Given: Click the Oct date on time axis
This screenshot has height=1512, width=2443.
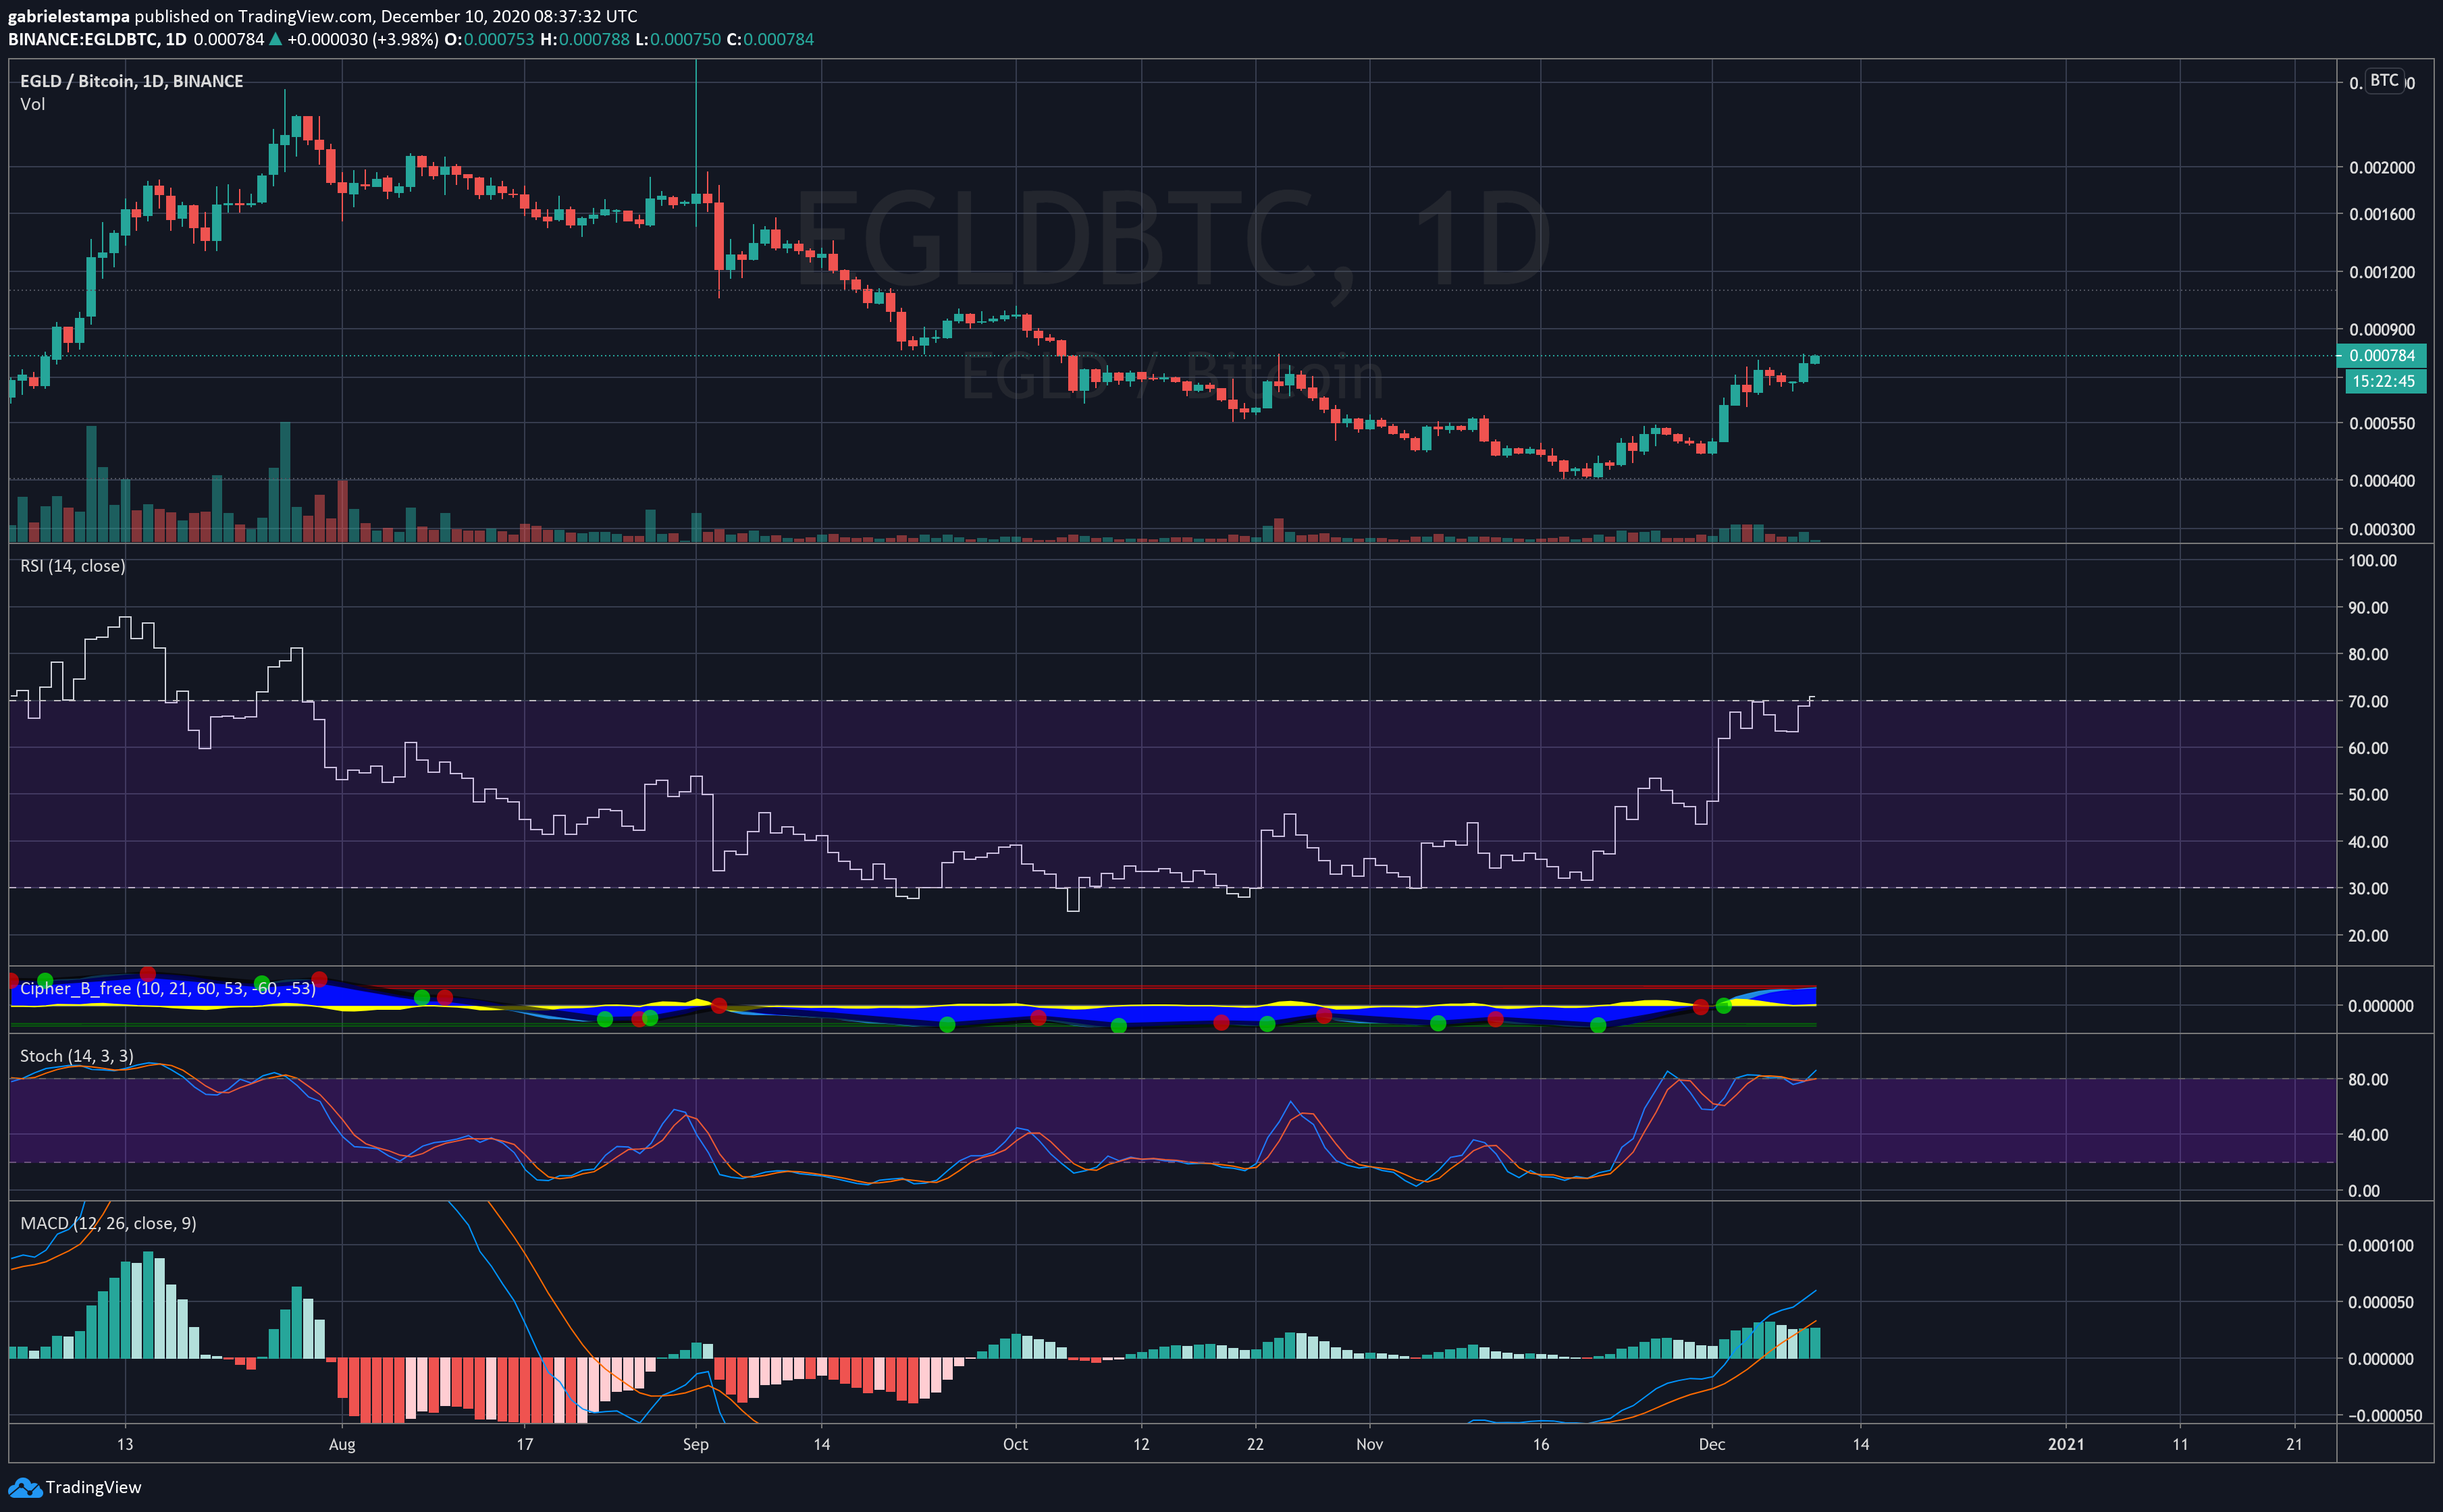Looking at the screenshot, I should coord(1016,1444).
